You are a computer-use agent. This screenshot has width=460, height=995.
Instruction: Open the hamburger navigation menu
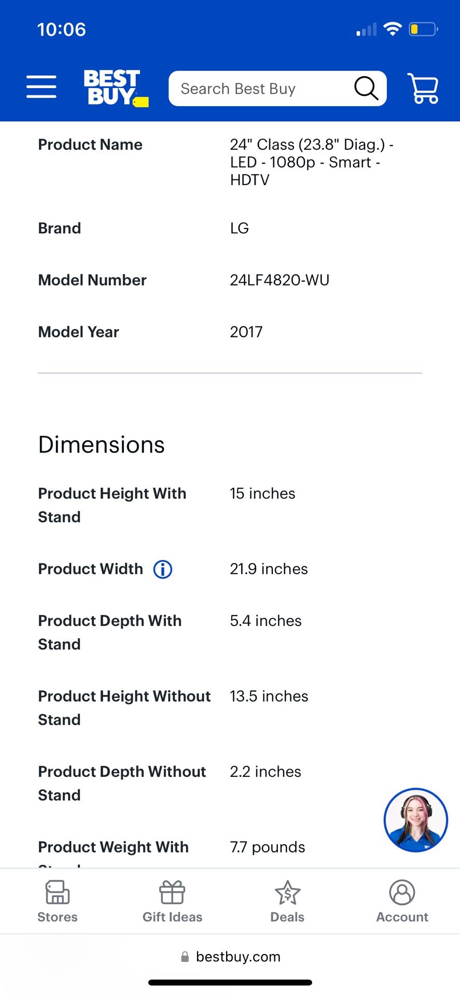tap(41, 87)
